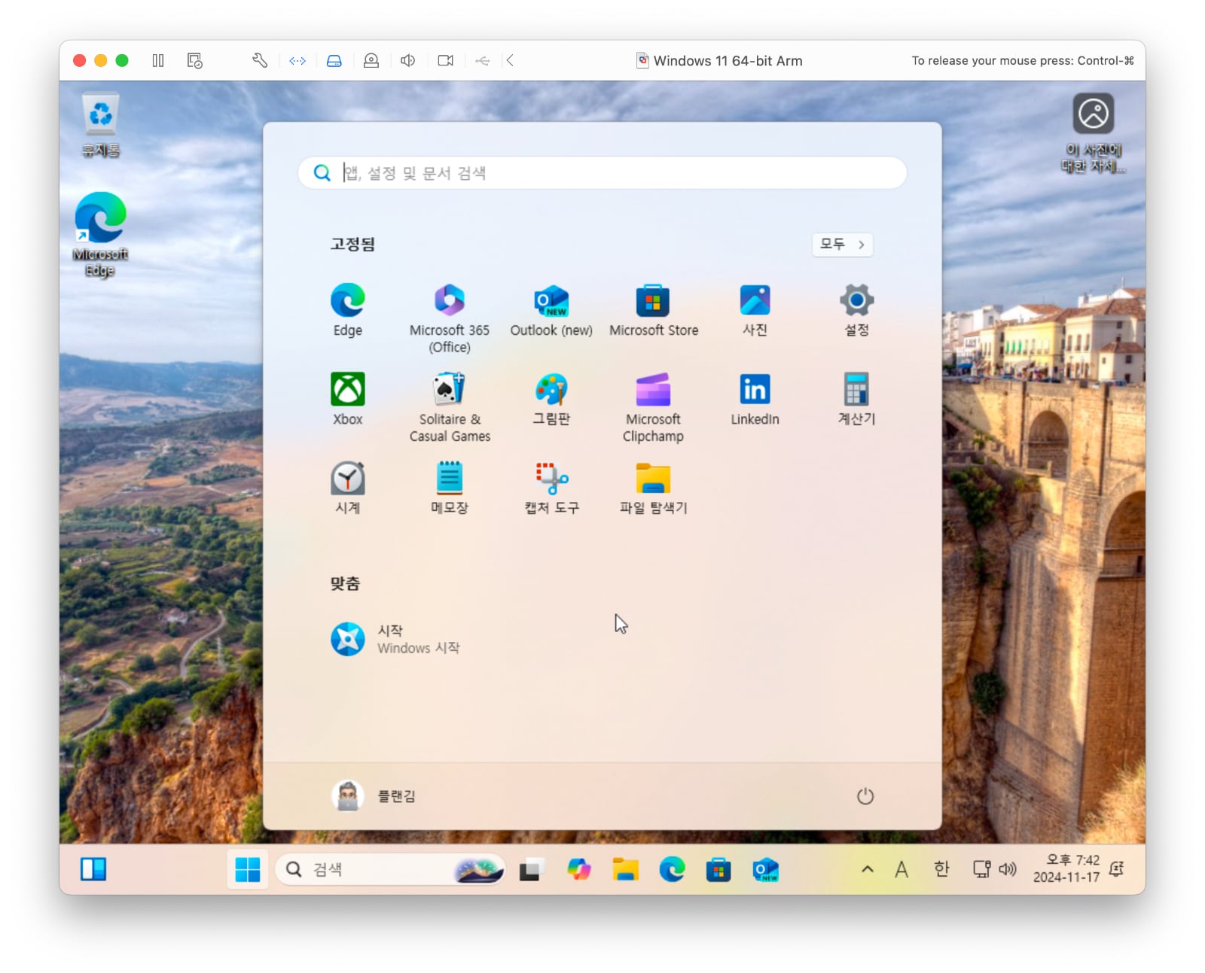This screenshot has width=1205, height=973.
Task: Launch the Xbox app
Action: click(x=347, y=399)
